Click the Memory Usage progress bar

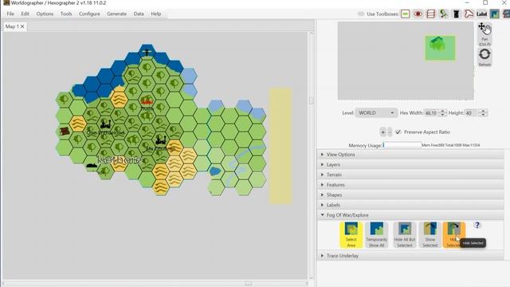(402, 145)
